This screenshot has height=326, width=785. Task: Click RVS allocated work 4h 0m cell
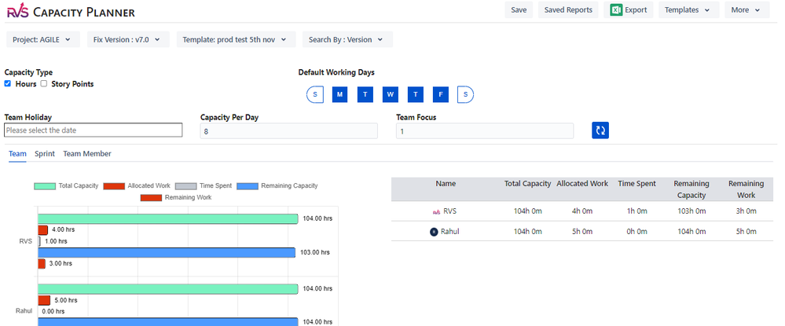pyautogui.click(x=582, y=211)
